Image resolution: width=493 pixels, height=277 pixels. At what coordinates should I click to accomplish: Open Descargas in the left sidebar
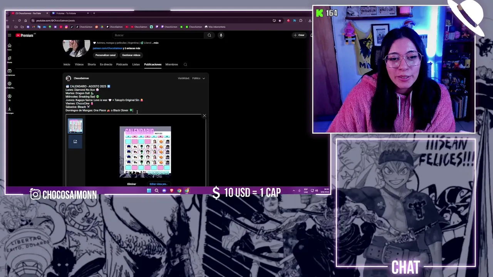click(x=9, y=110)
